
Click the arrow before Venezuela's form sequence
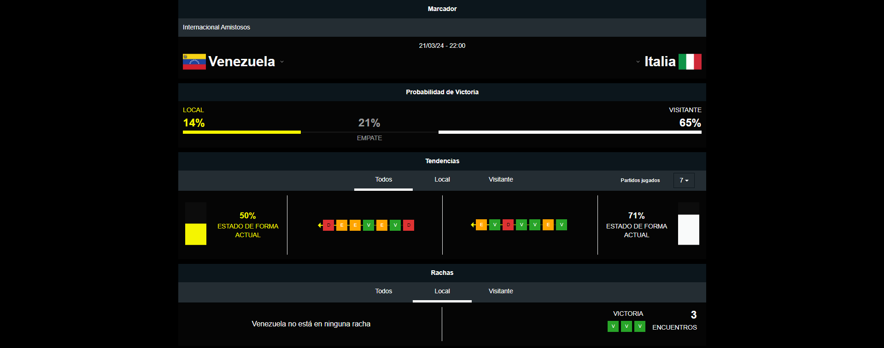tap(320, 225)
